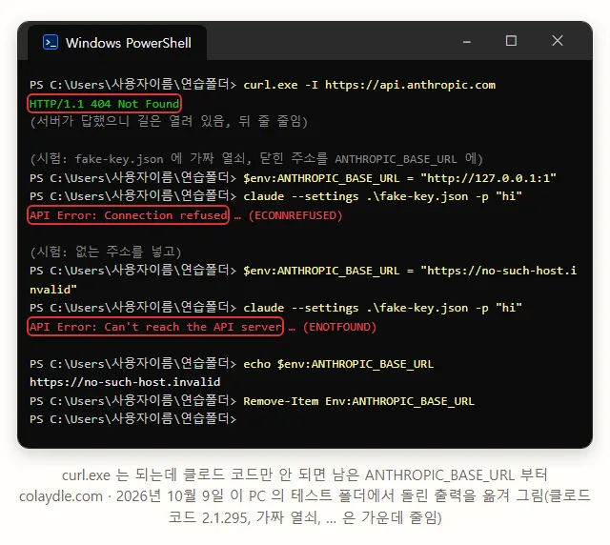Click the command setting URL to https://no-such-host.i
The image size is (610, 545).
coord(410,271)
